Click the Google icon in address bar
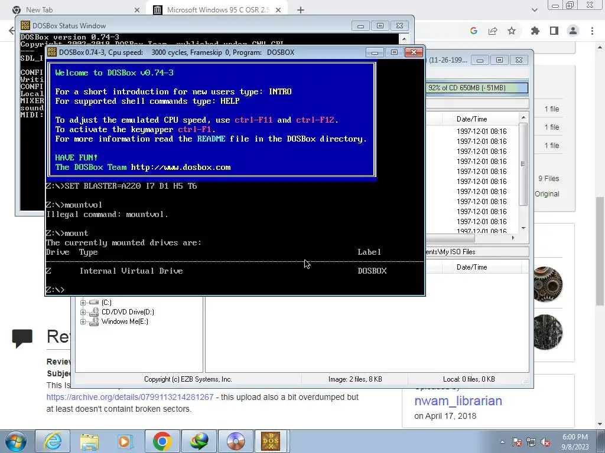Screen dimensions: 605x453 [x=474, y=31]
